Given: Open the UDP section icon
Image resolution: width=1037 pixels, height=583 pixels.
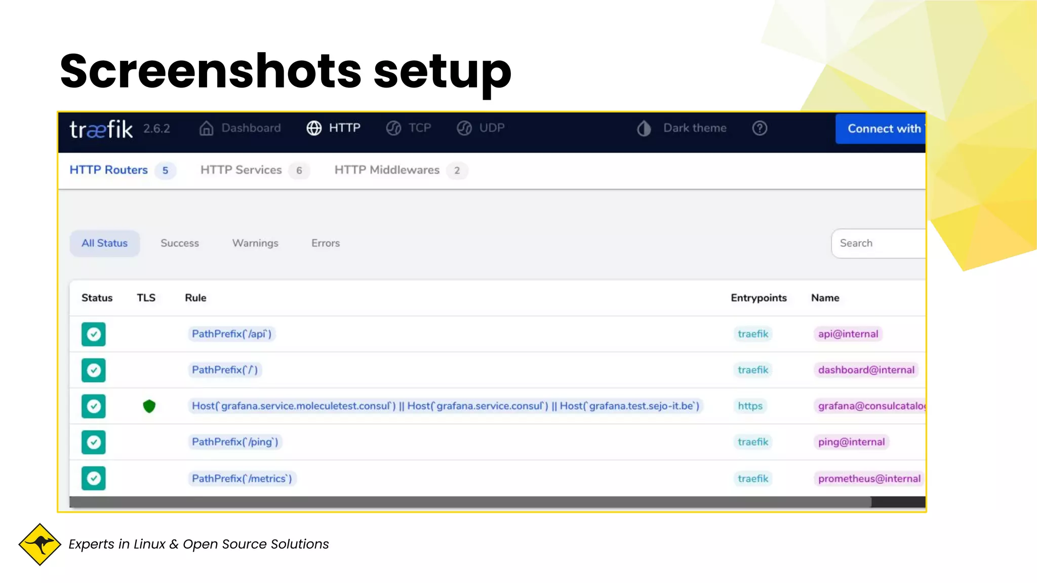Looking at the screenshot, I should click(x=464, y=128).
